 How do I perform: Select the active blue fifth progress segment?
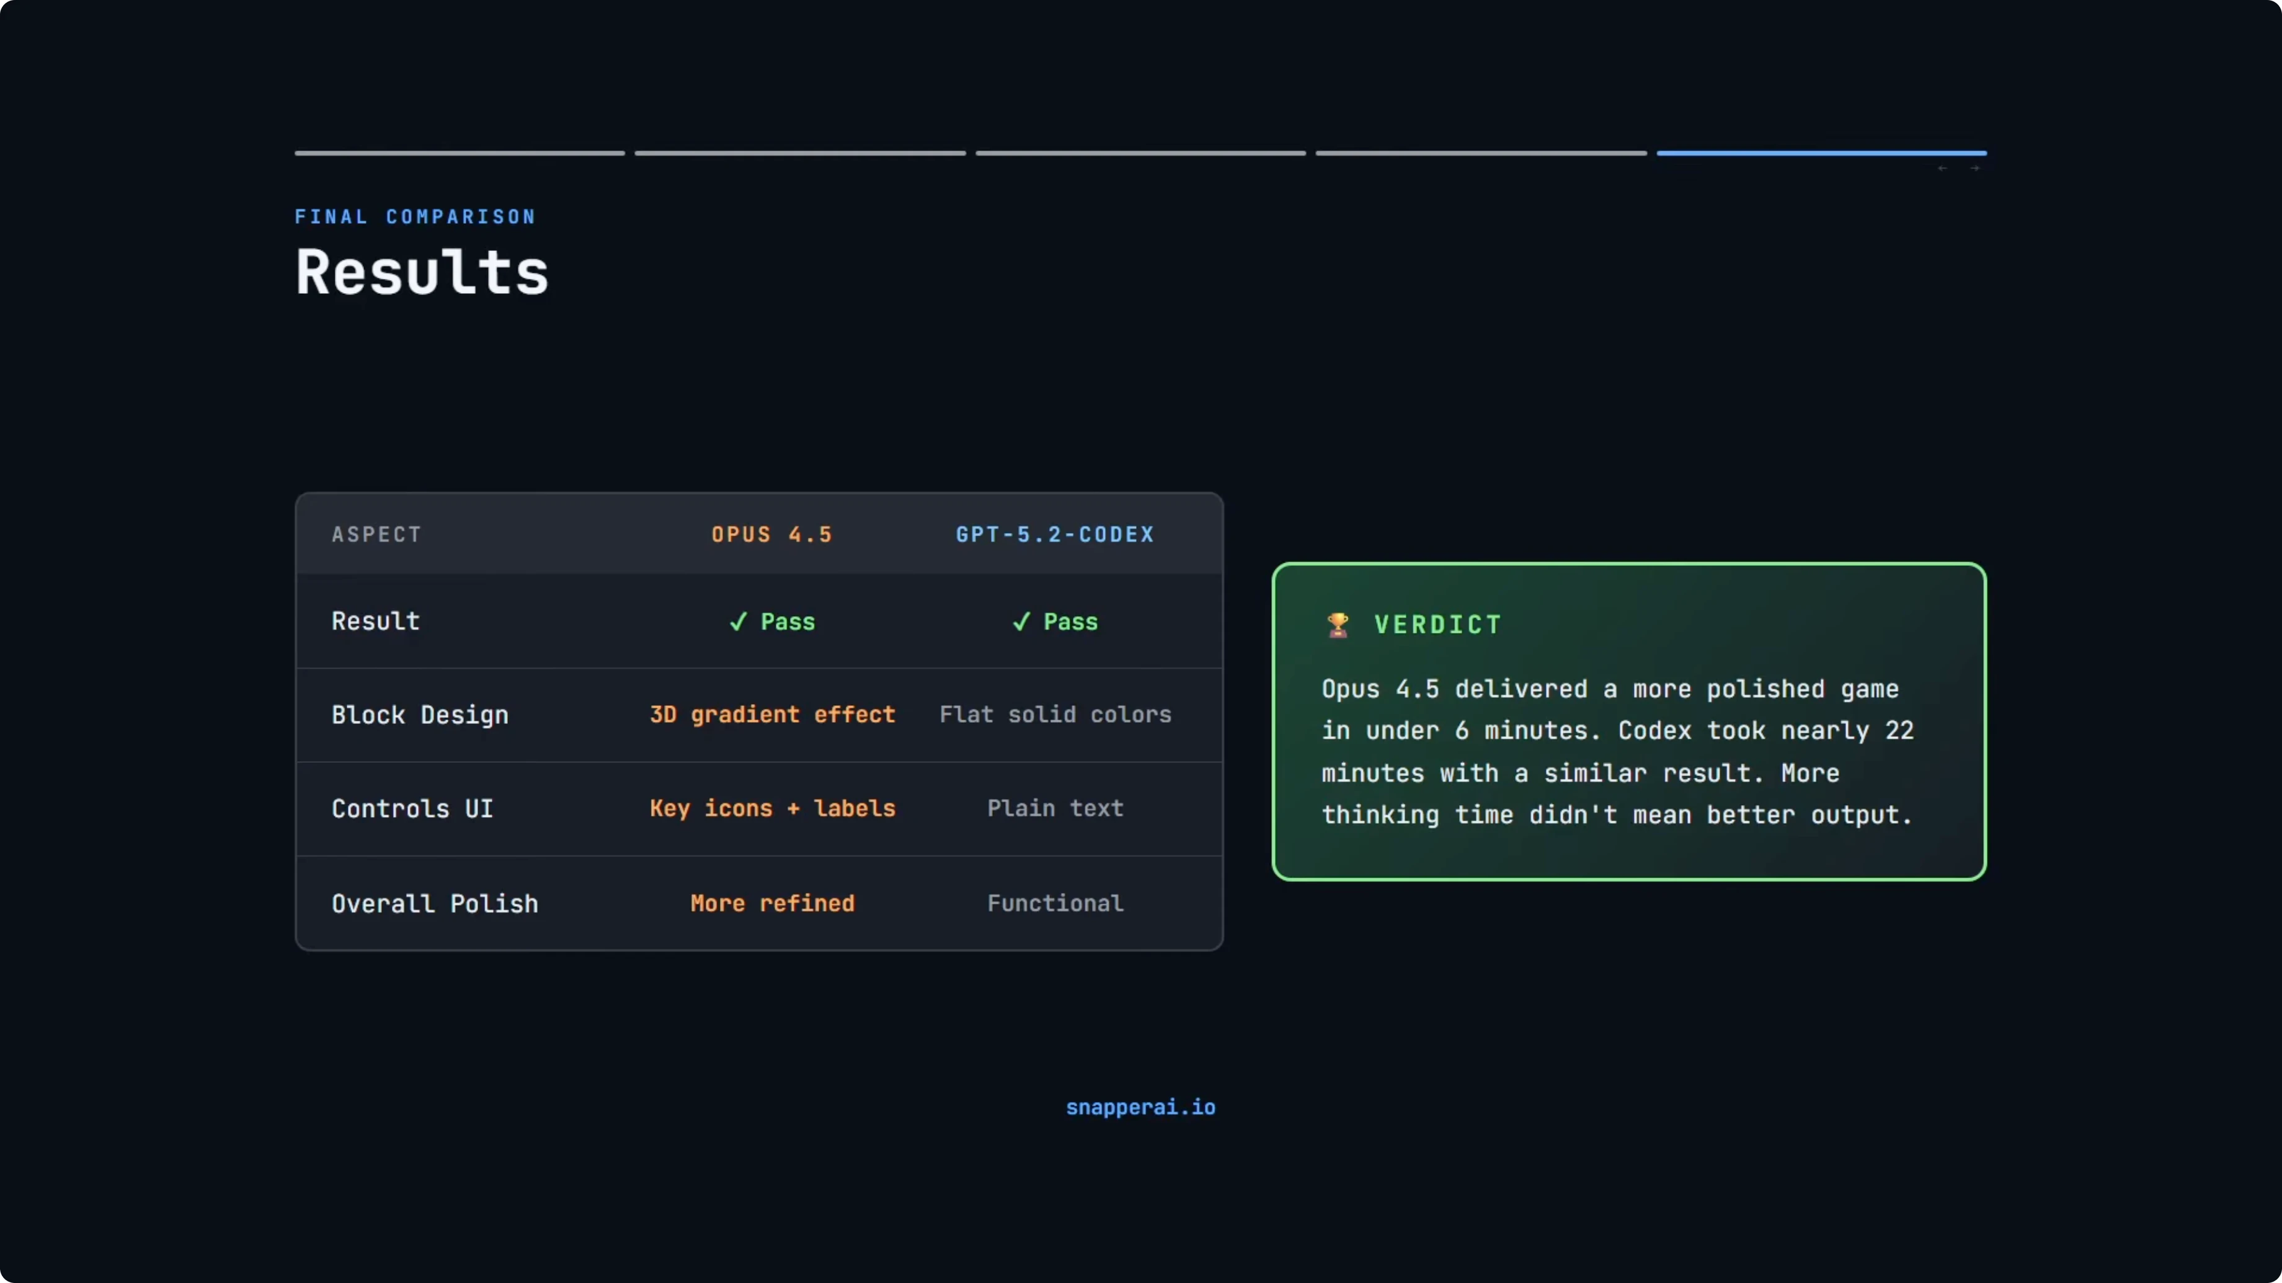[x=1821, y=153]
